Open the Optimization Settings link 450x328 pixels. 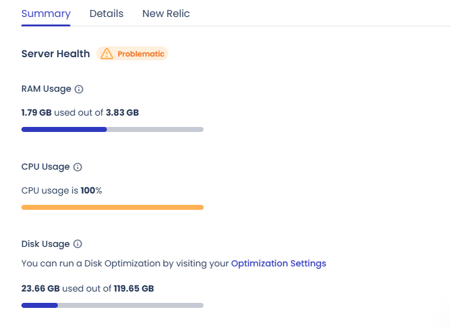point(278,263)
